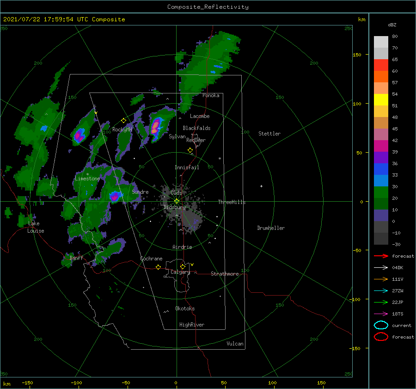The height and width of the screenshot is (389, 416).
Task: Select the white 04DK arrow legend icon
Action: [381, 267]
